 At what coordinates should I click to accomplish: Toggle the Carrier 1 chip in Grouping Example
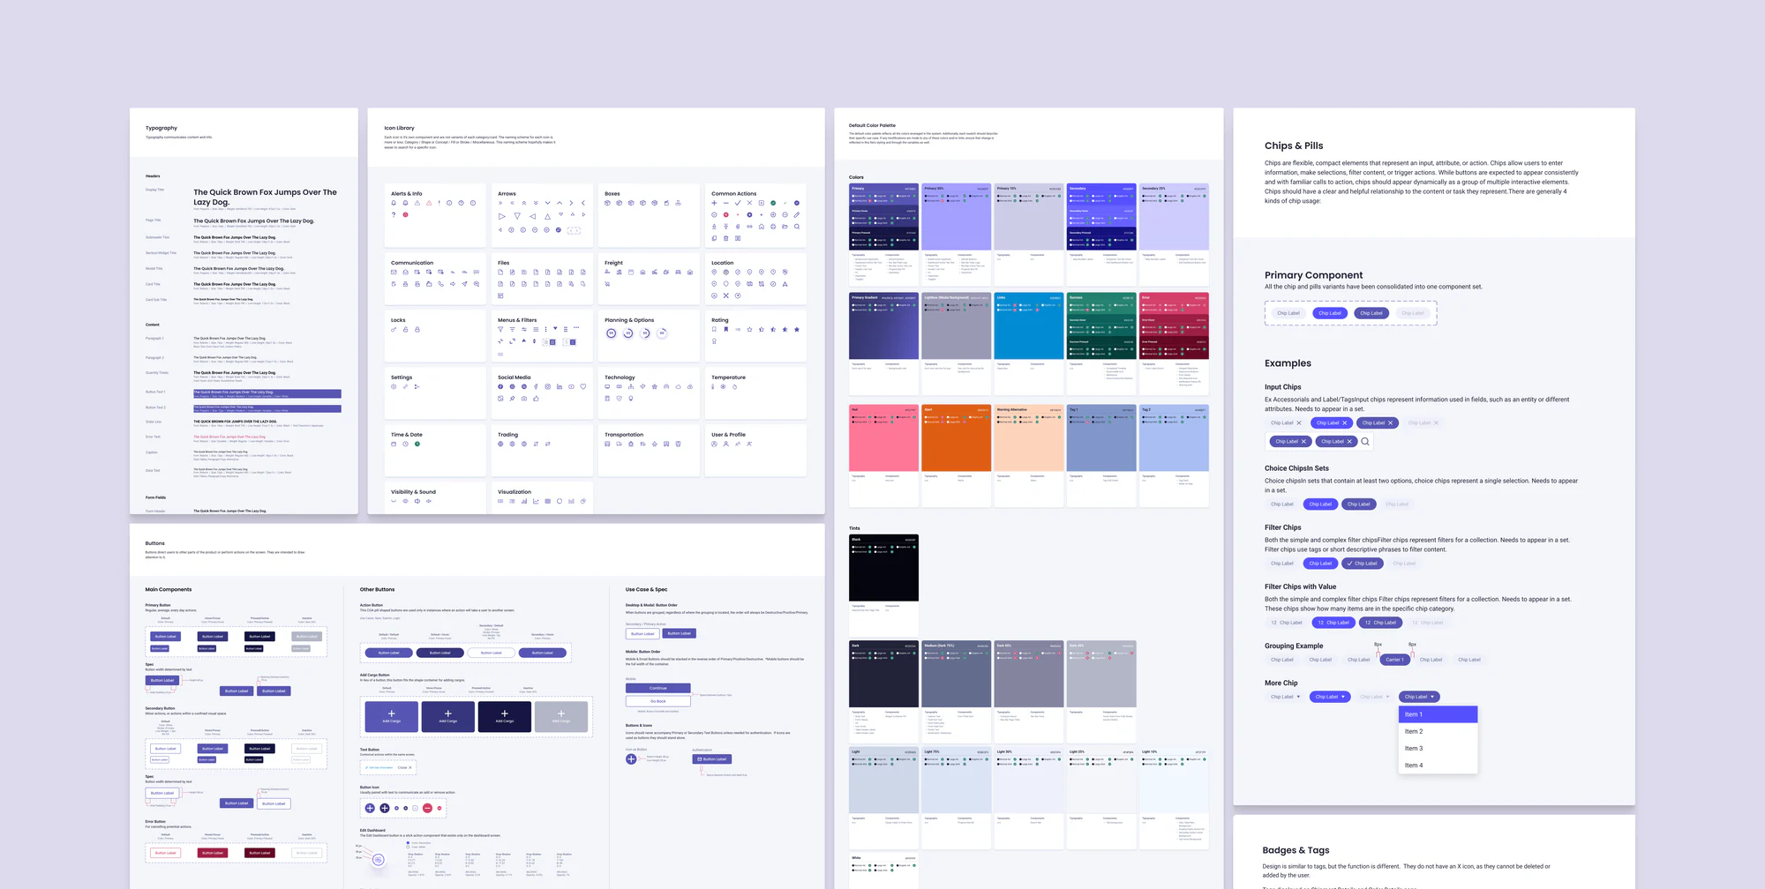(x=1394, y=660)
